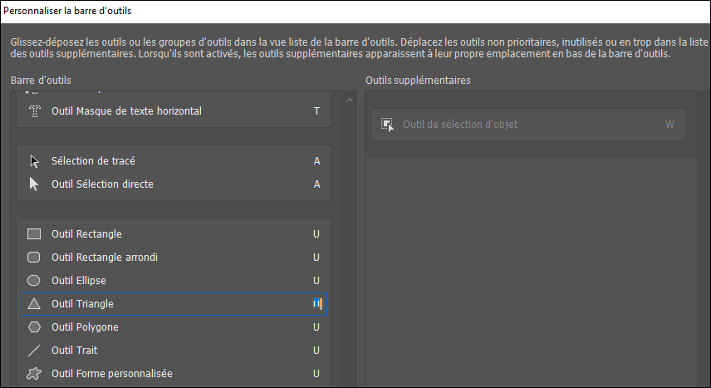Click the active shortcut field for Outil Triangle

[316, 304]
